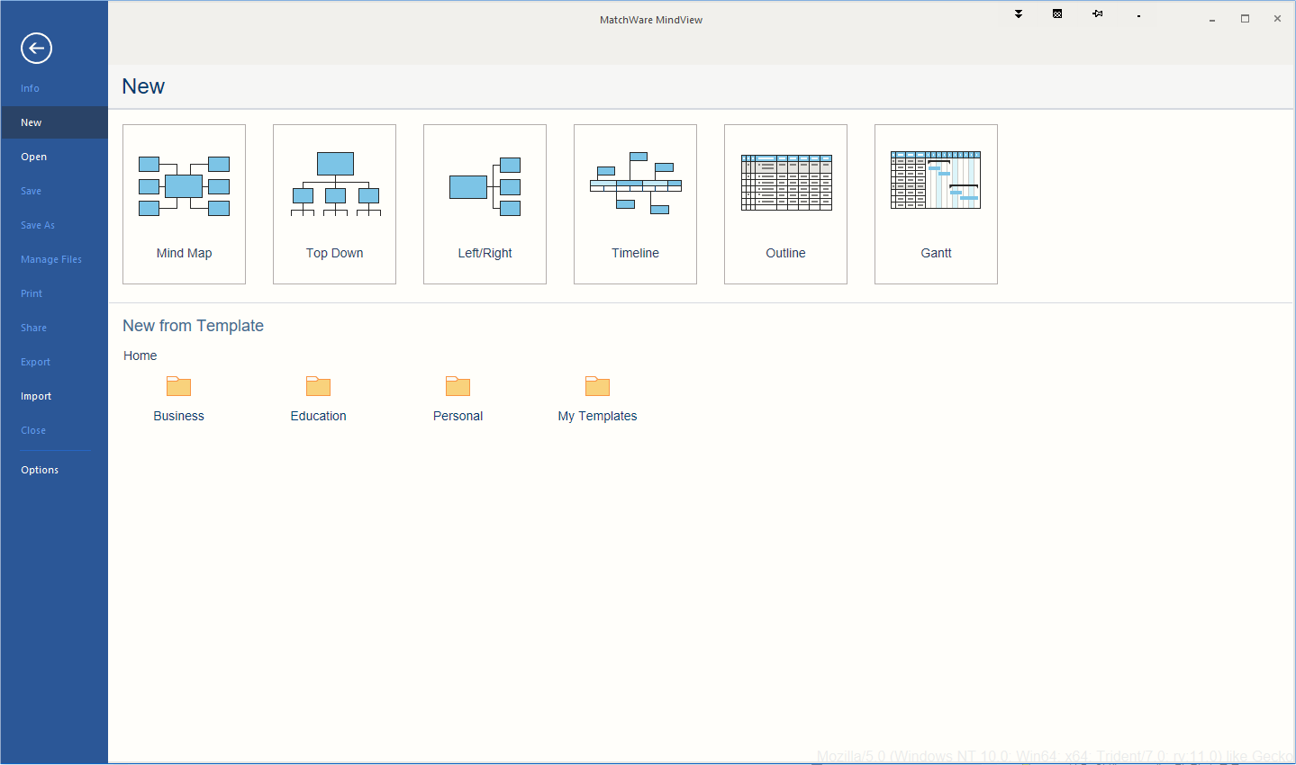Minimize the MindView window

[x=1212, y=19]
